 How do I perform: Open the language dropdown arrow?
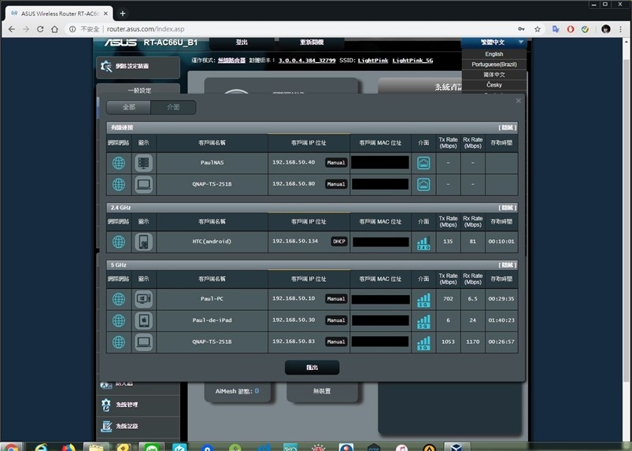[x=521, y=42]
